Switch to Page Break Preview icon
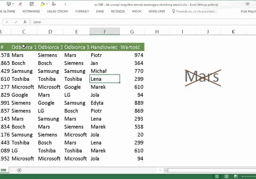The height and width of the screenshot is (179, 256). point(236,176)
